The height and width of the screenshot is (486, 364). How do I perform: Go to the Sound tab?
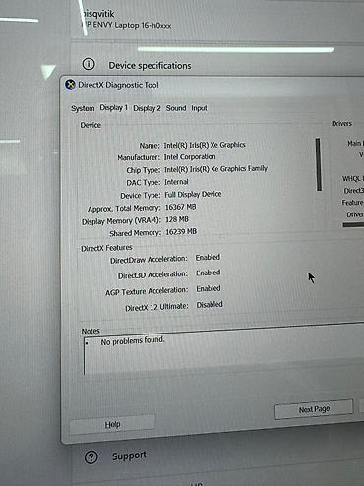click(176, 108)
